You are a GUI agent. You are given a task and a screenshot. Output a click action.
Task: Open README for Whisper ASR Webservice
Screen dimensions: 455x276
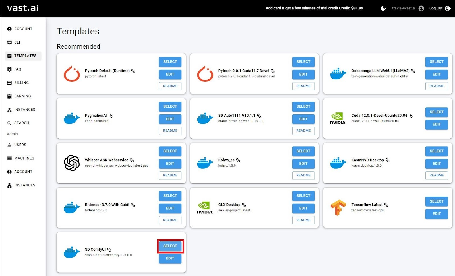point(170,176)
